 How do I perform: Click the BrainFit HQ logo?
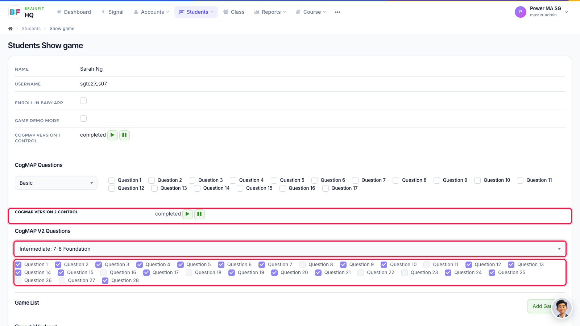[26, 12]
